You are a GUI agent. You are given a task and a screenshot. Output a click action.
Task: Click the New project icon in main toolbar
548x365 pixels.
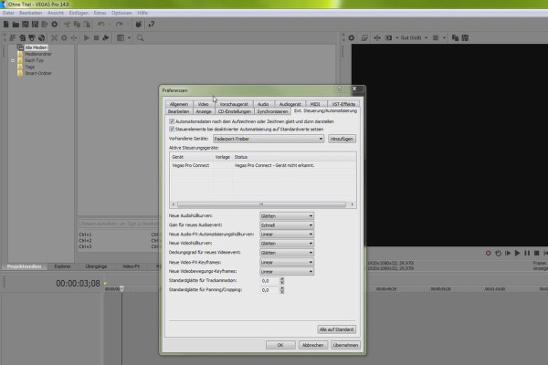click(6, 24)
